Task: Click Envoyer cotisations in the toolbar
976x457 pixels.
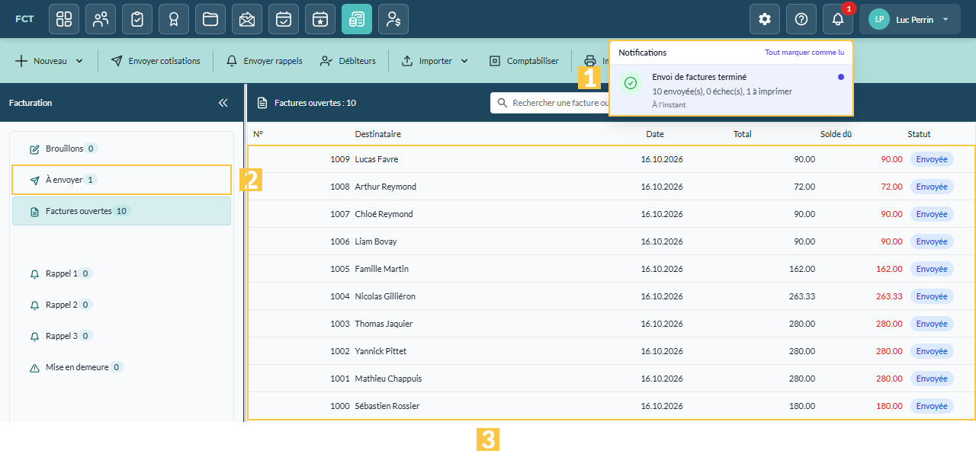Action: [156, 61]
